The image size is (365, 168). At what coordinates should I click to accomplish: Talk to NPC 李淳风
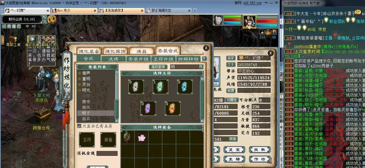coord(44,79)
